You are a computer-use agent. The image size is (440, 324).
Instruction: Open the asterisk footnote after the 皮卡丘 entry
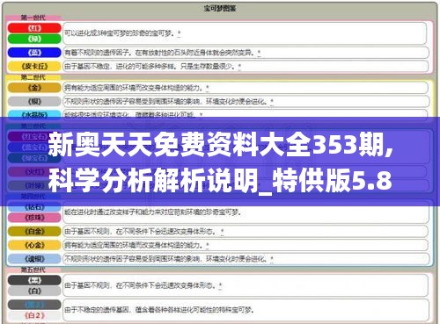tap(239, 67)
